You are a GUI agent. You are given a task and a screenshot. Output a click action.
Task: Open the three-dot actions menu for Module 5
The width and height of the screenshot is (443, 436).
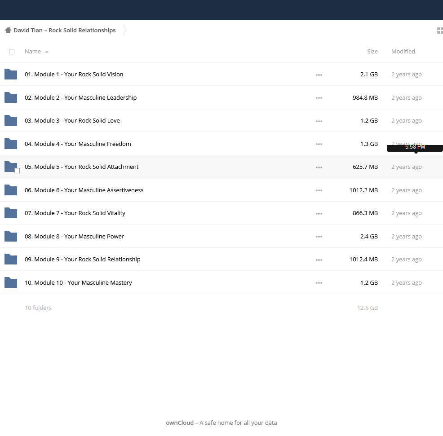tap(319, 167)
